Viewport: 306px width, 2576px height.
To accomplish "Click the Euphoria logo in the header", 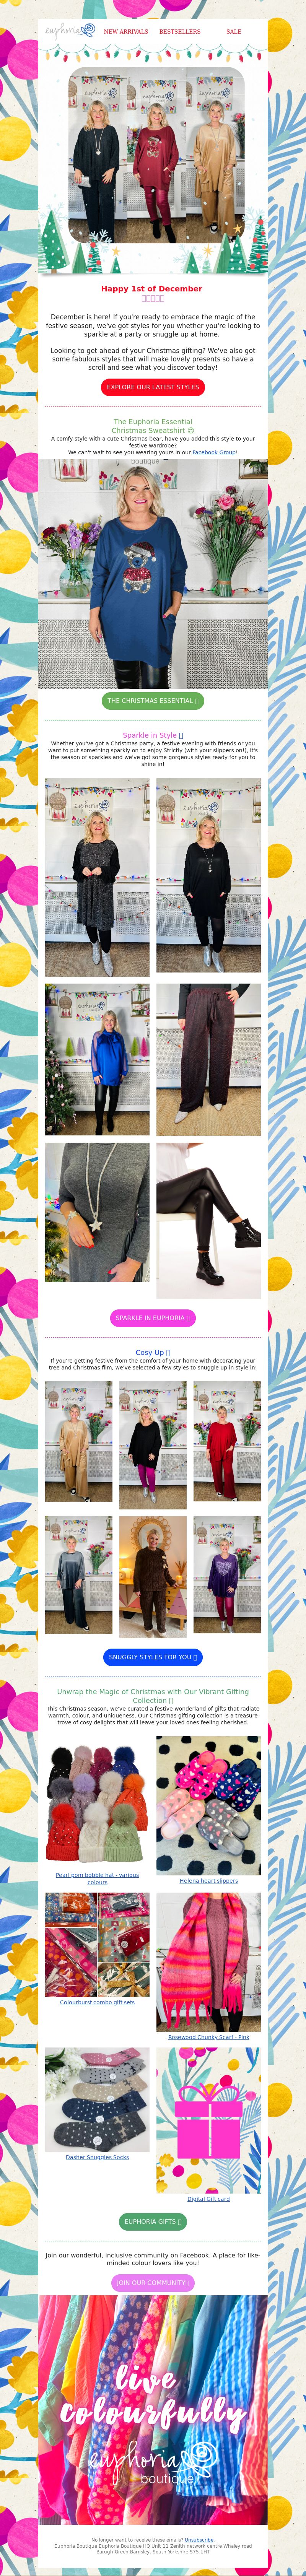I will [69, 31].
